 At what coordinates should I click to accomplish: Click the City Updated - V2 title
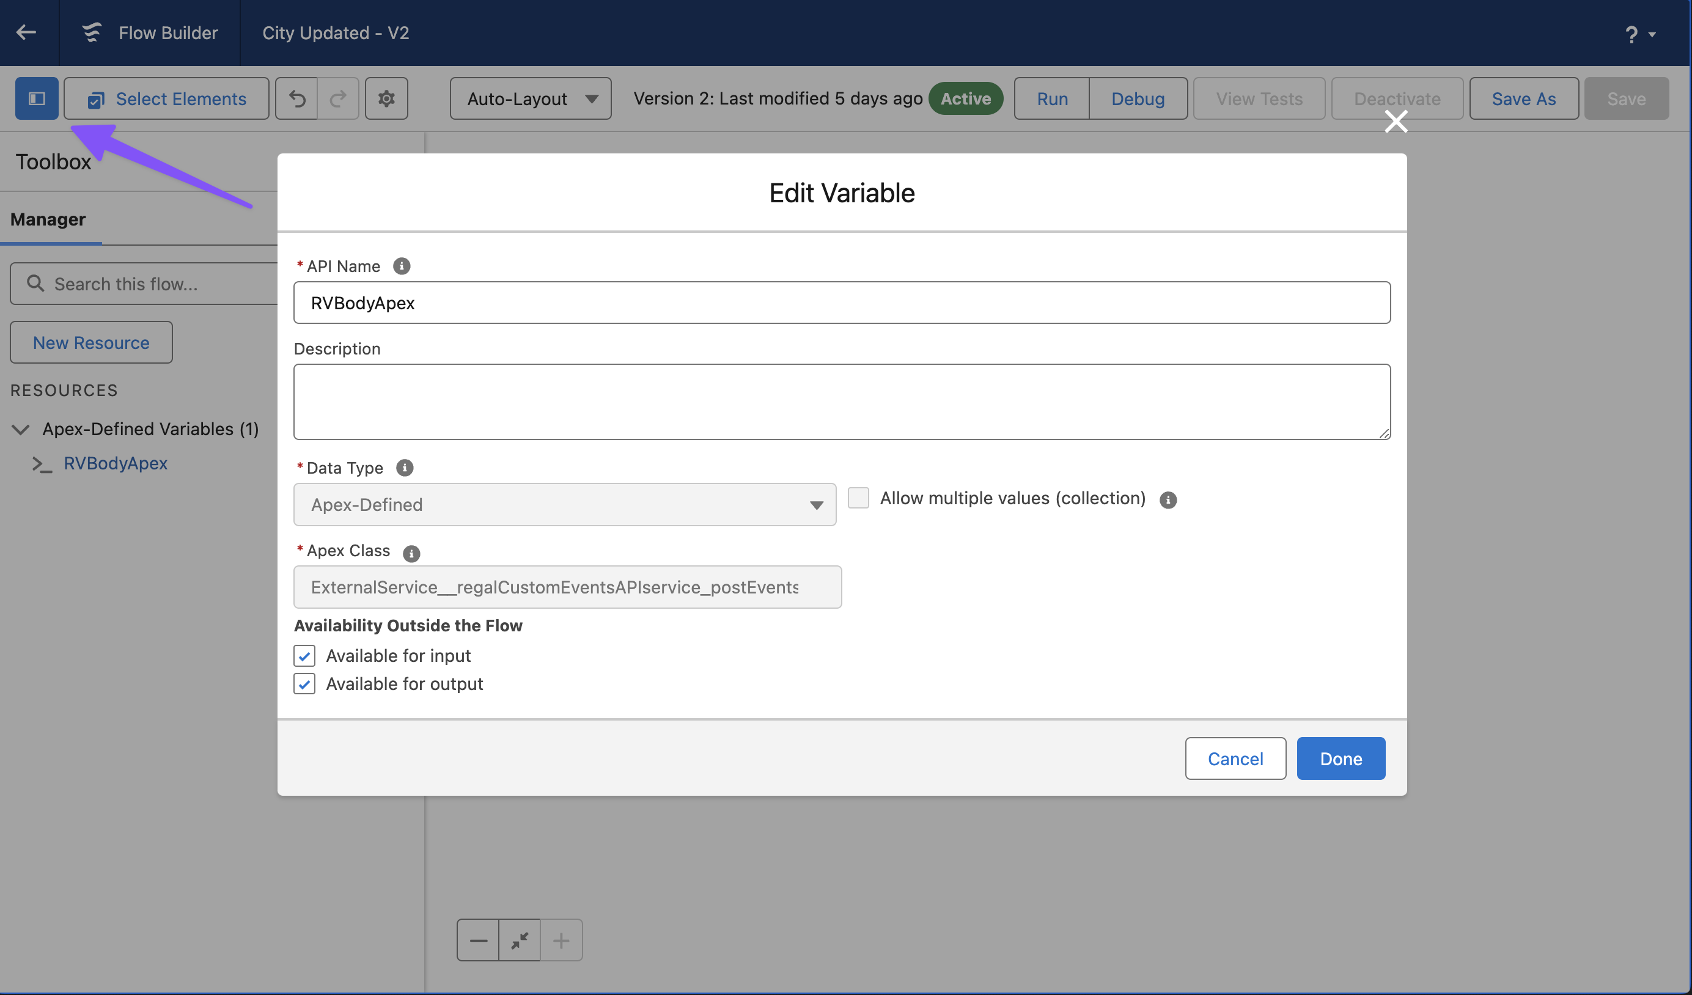[x=336, y=33]
